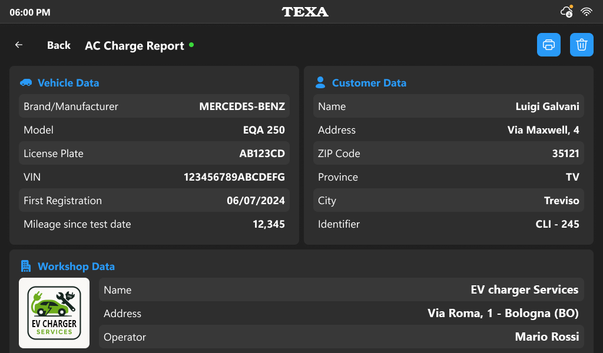Click the AC Charge Report title
Viewport: 603px width, 353px height.
134,46
